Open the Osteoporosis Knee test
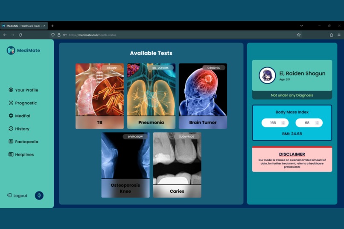The height and width of the screenshot is (229, 344). coord(125,165)
